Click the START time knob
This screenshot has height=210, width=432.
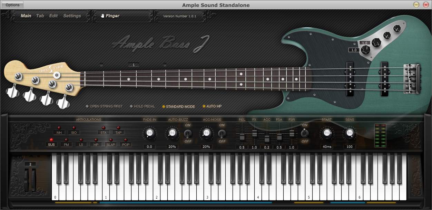pyautogui.click(x=327, y=133)
